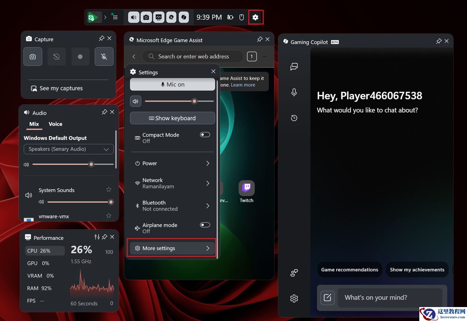The height and width of the screenshot is (321, 467).
Task: Toggle the Performance widget from top bar
Action: (x=159, y=17)
